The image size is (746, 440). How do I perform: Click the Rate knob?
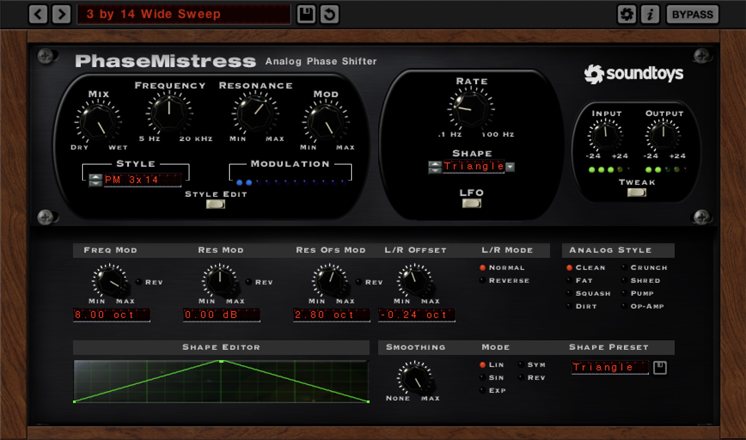point(471,108)
